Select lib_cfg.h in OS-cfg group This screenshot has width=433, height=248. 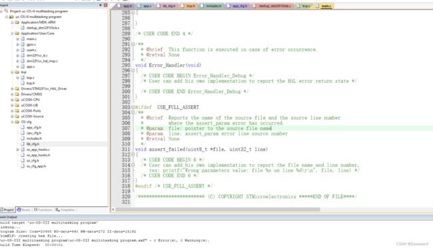tap(33, 144)
